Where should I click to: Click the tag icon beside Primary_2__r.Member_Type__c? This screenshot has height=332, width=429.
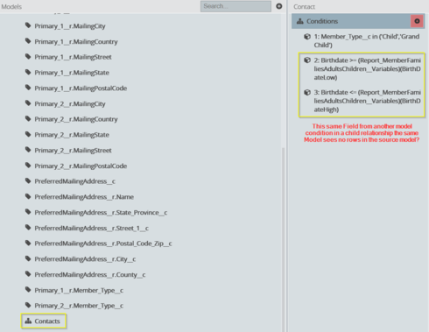(x=28, y=305)
